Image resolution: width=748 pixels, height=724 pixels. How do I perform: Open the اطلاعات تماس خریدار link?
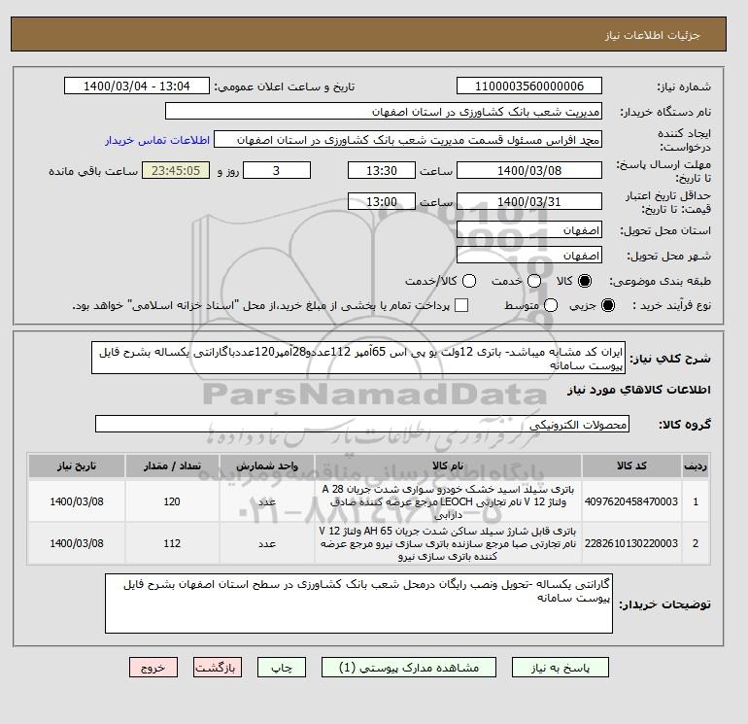tap(157, 140)
